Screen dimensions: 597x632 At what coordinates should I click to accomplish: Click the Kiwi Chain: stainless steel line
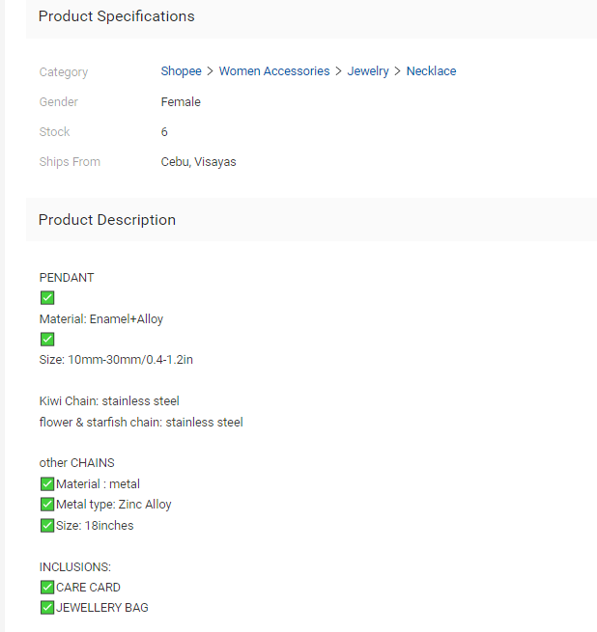(x=109, y=401)
